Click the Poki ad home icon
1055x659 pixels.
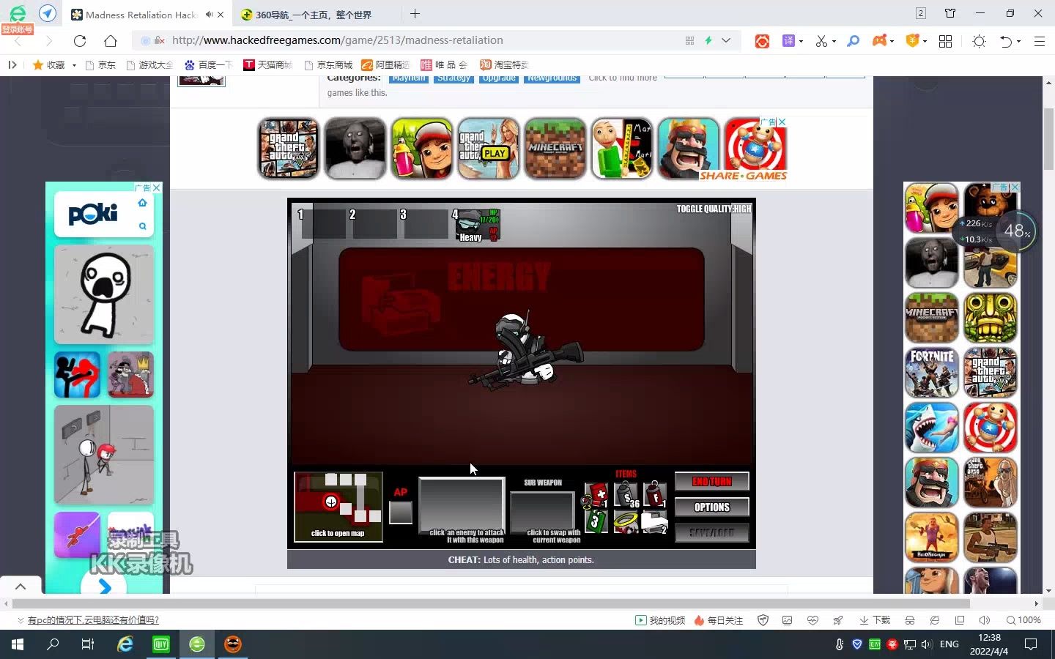tap(143, 203)
